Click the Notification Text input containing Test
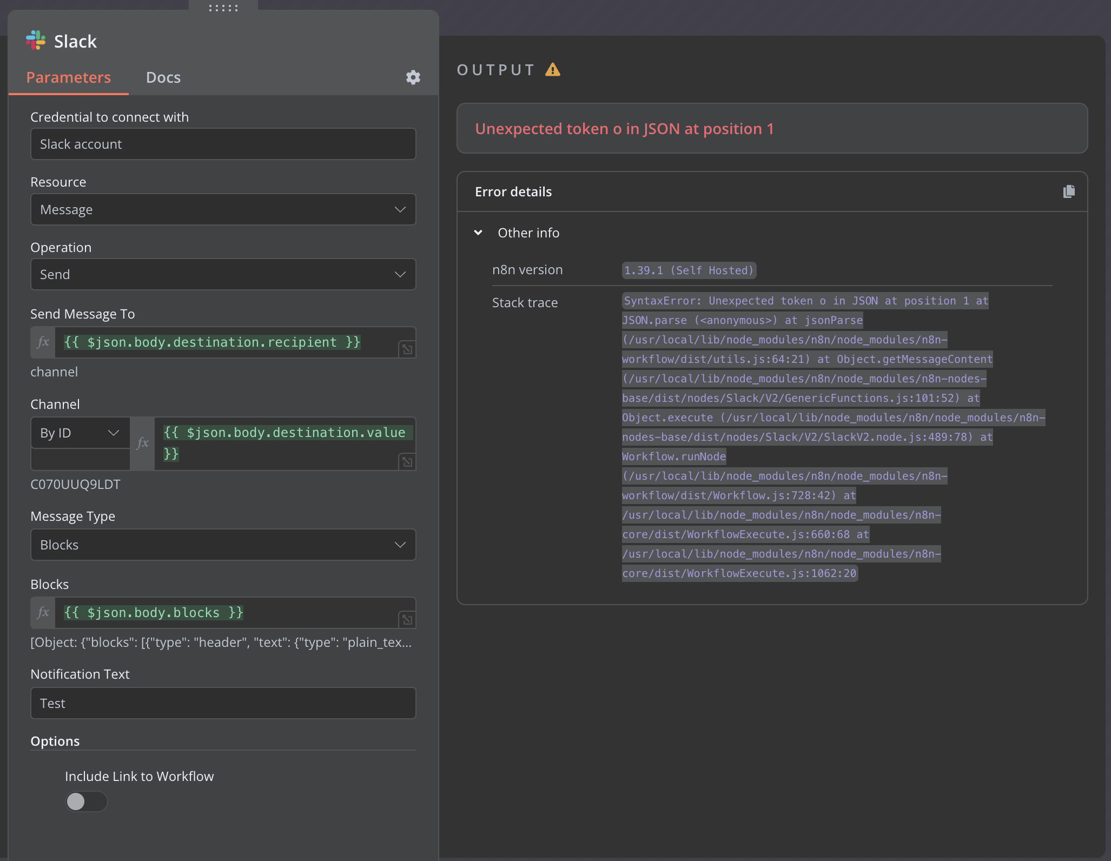Viewport: 1111px width, 861px height. coord(223,703)
